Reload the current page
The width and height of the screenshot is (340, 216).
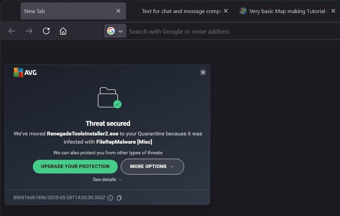click(46, 31)
